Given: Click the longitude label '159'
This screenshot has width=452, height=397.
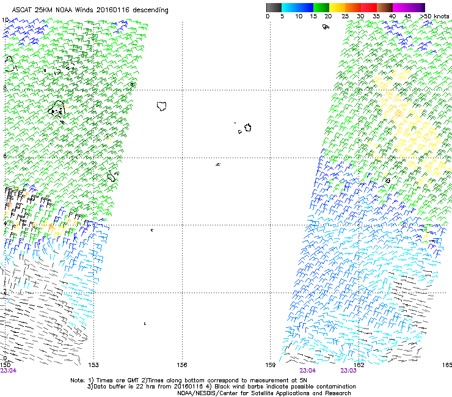Looking at the screenshot, I should pyautogui.click(x=271, y=365).
